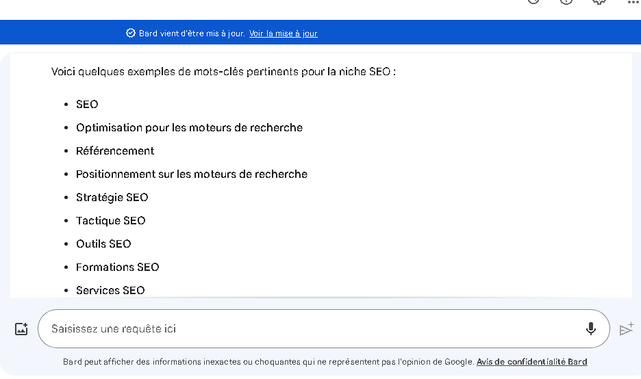This screenshot has width=641, height=379.
Task: Activate the microphone voice input
Action: [591, 329]
